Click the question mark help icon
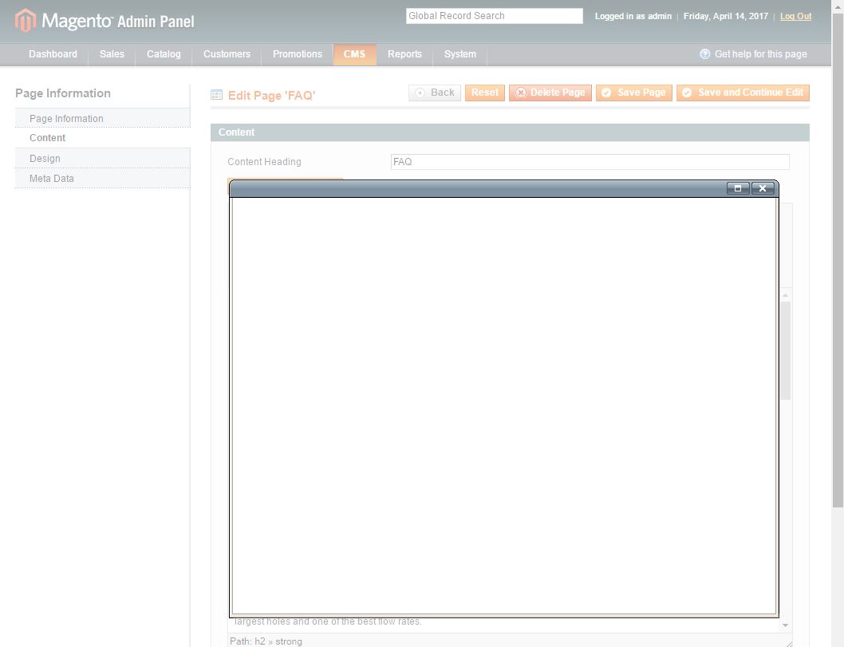This screenshot has height=647, width=844. (704, 53)
